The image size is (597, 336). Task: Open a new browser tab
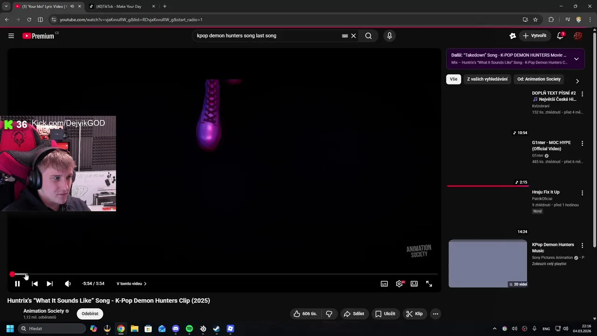click(x=165, y=7)
